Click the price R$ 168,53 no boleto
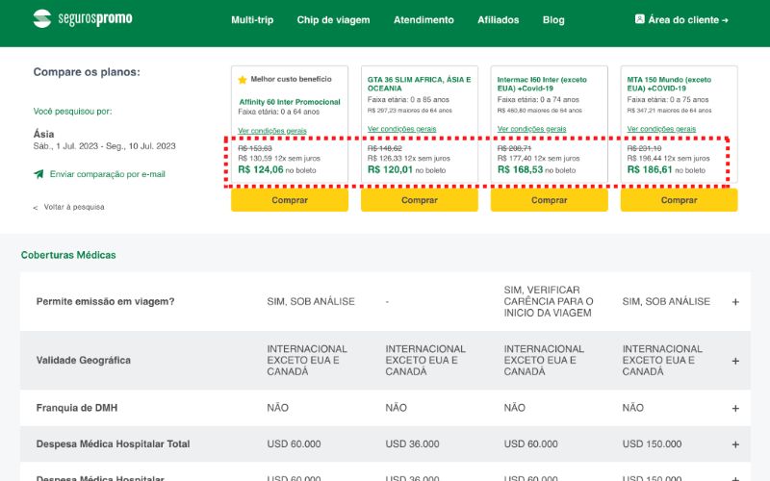 (x=536, y=170)
